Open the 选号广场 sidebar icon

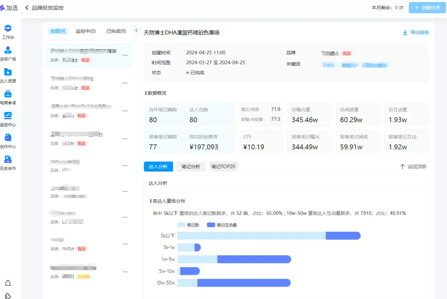coord(8,50)
